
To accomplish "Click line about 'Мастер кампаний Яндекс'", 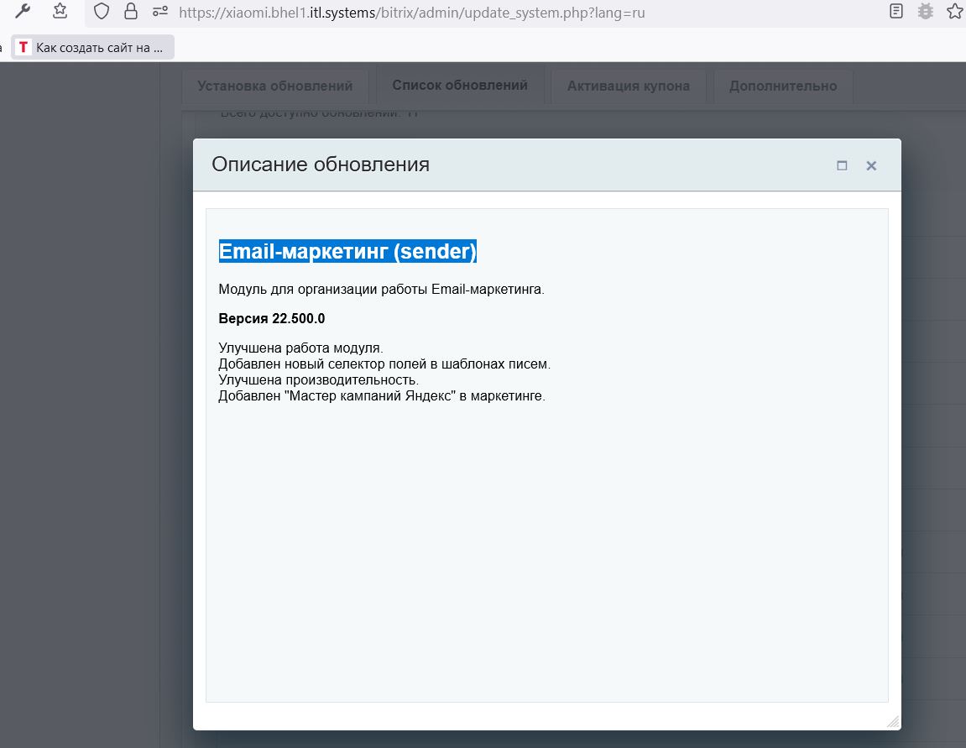I will pos(382,396).
